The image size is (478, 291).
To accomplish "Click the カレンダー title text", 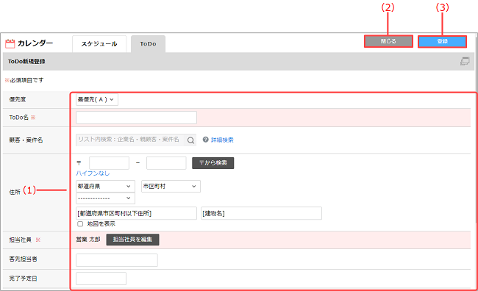I will tap(35, 43).
